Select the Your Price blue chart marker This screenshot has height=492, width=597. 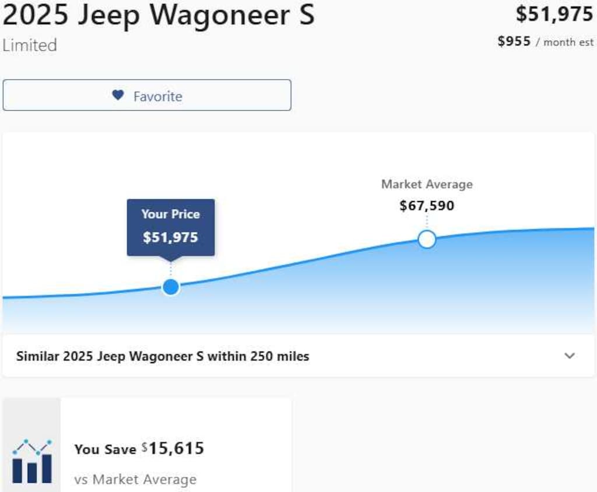point(171,287)
